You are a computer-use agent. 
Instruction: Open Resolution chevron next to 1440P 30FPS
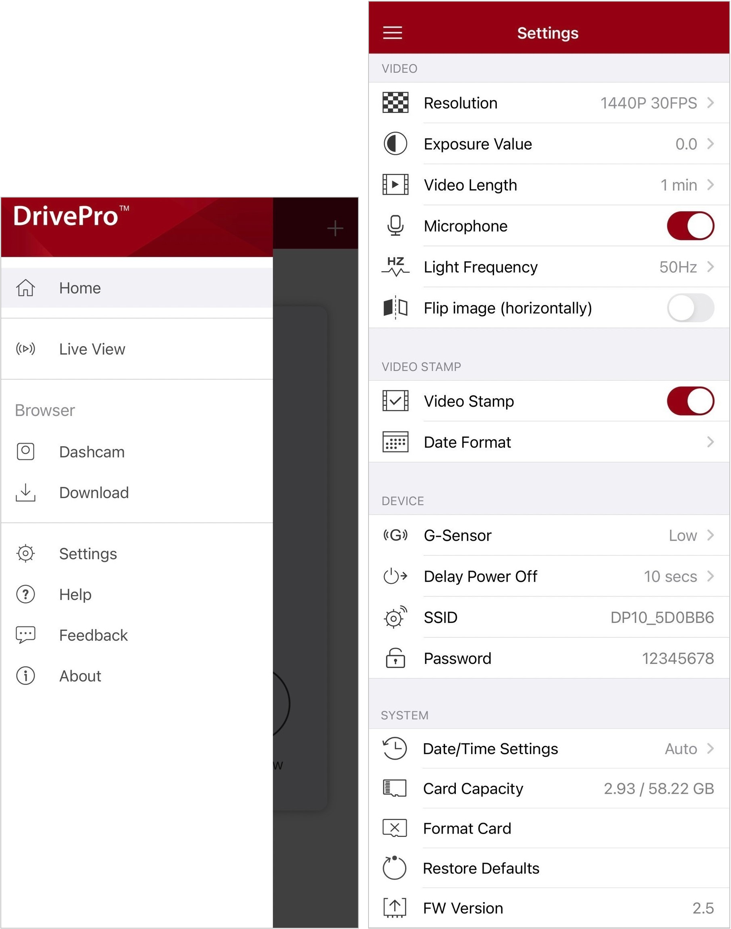[710, 103]
